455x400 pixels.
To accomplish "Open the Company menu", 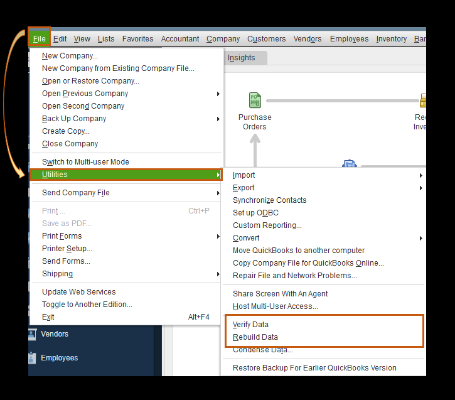I will 223,38.
